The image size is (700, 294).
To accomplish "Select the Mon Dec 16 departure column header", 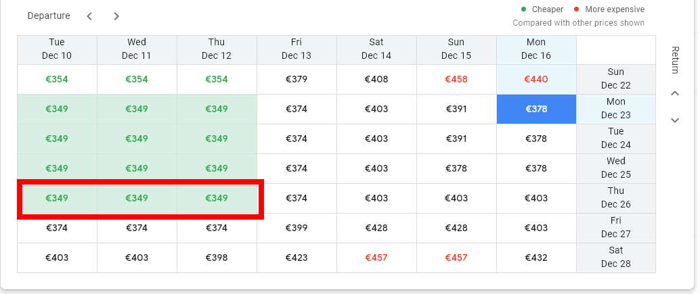I will [536, 49].
